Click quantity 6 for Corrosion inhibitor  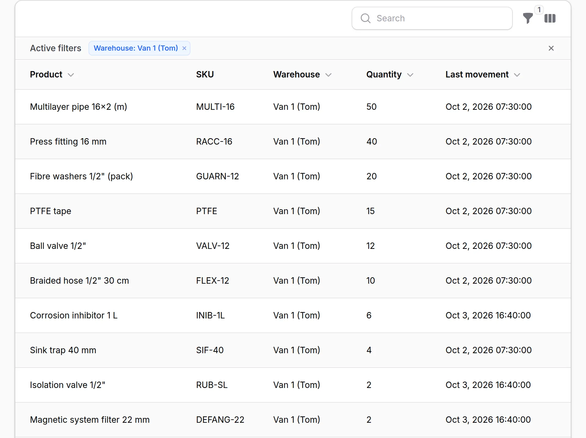pyautogui.click(x=369, y=315)
